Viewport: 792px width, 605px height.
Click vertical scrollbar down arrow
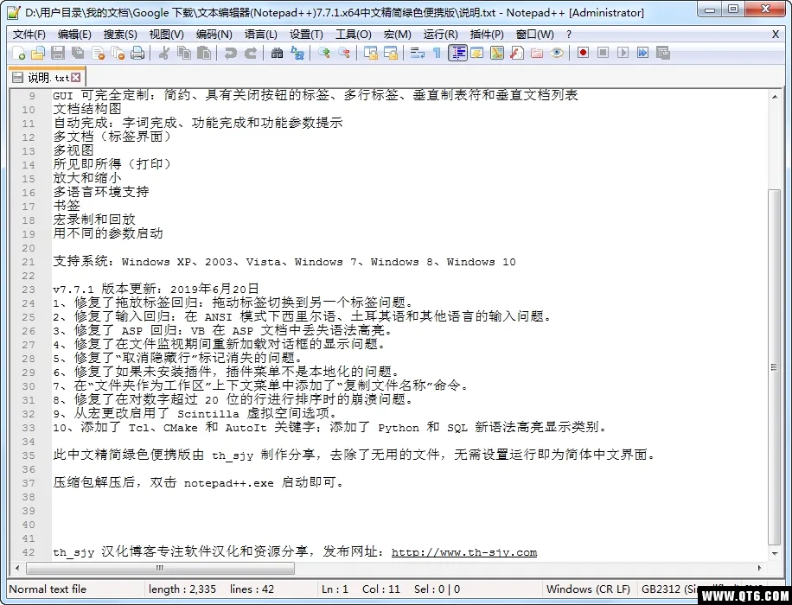point(775,553)
